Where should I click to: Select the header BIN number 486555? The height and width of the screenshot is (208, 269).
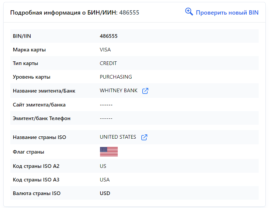pyautogui.click(x=129, y=13)
